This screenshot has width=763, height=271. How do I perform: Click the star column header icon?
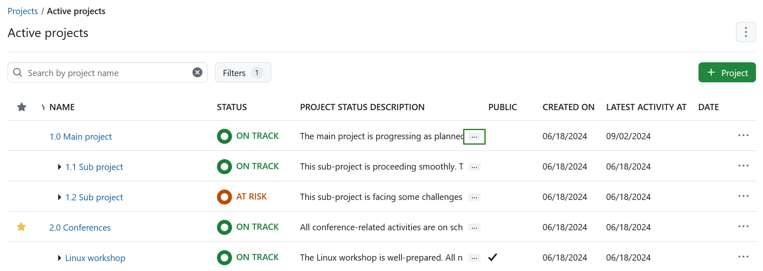(21, 107)
